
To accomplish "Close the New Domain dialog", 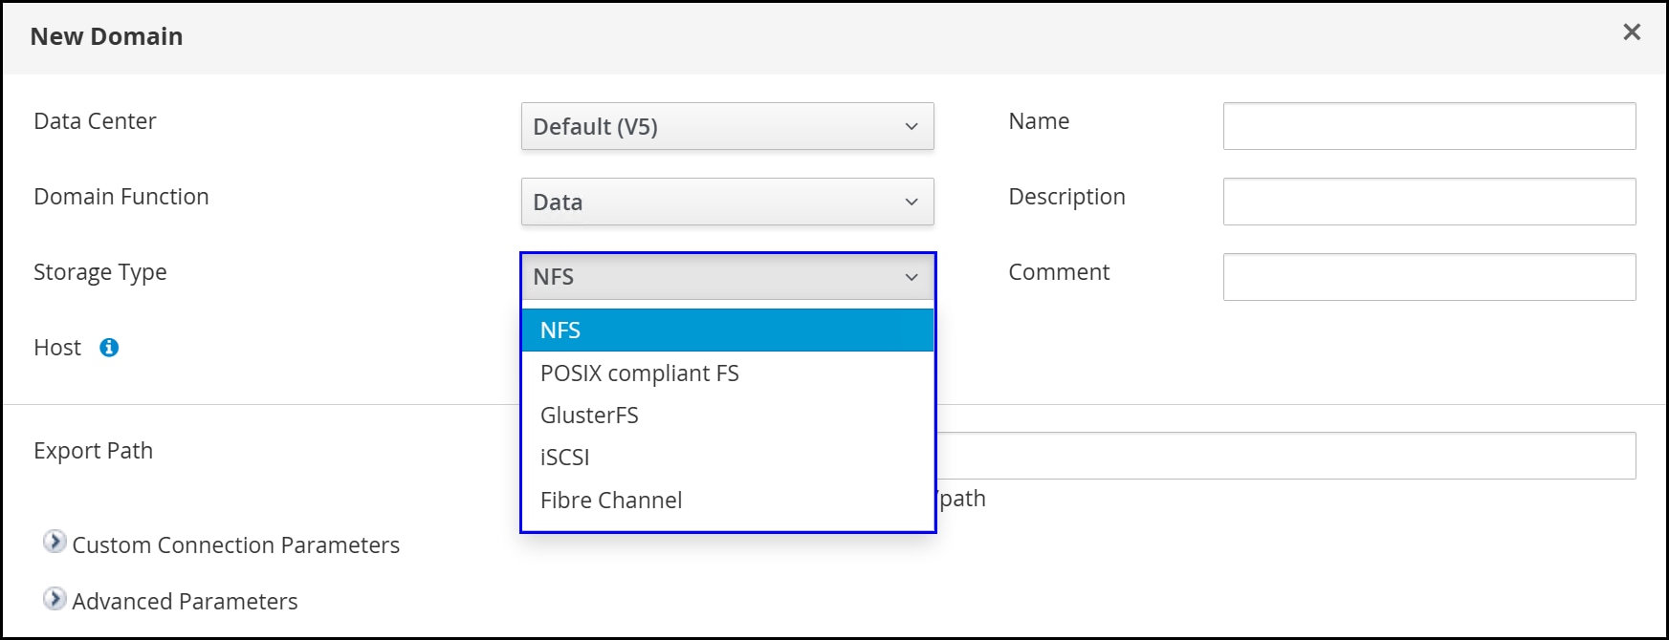I will [1632, 32].
